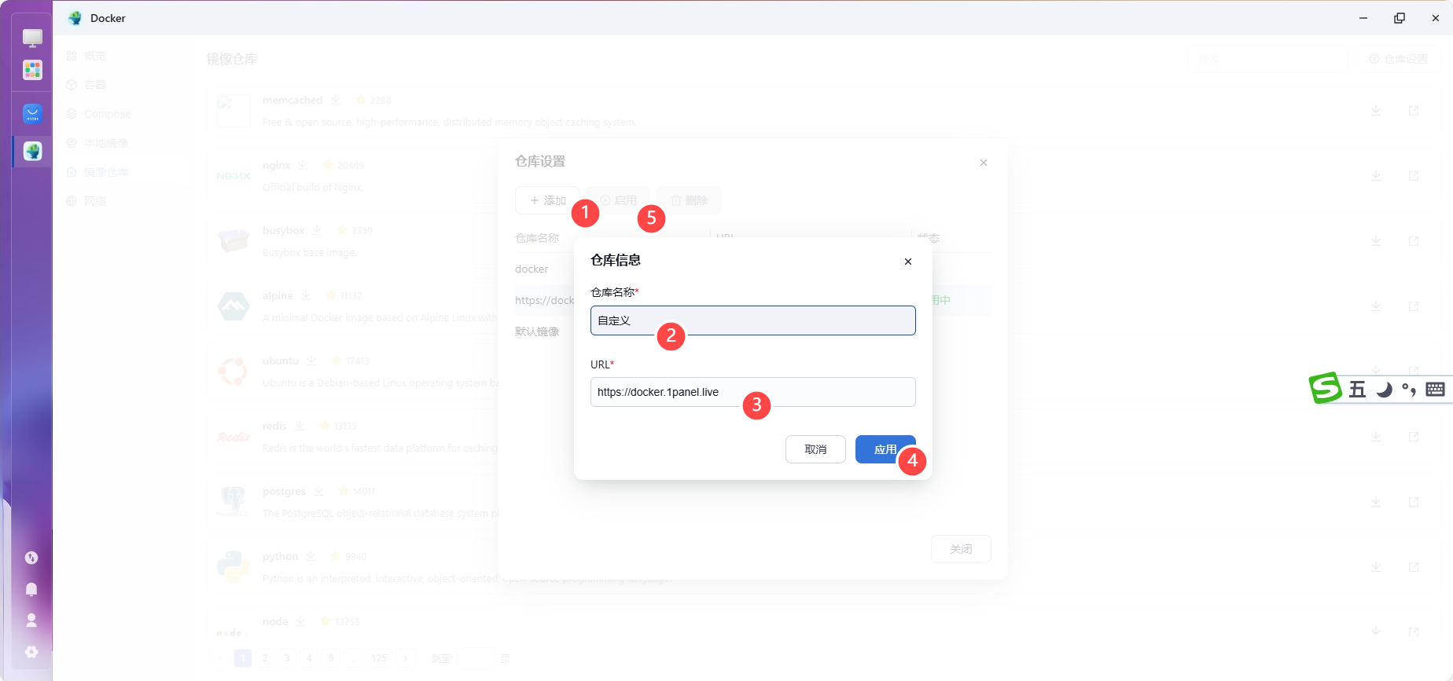Toggle punctuation mode in the IME bar
Image resolution: width=1453 pixels, height=681 pixels.
pos(1409,390)
